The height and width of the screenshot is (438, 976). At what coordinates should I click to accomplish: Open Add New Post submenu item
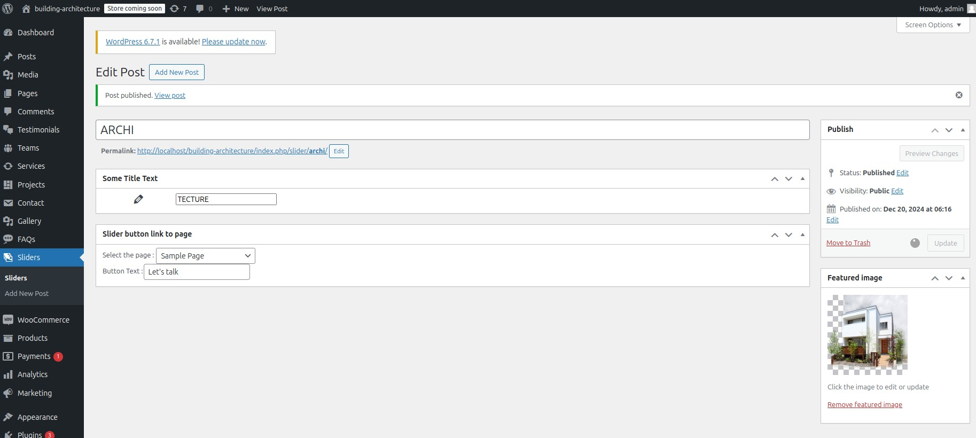tap(27, 293)
